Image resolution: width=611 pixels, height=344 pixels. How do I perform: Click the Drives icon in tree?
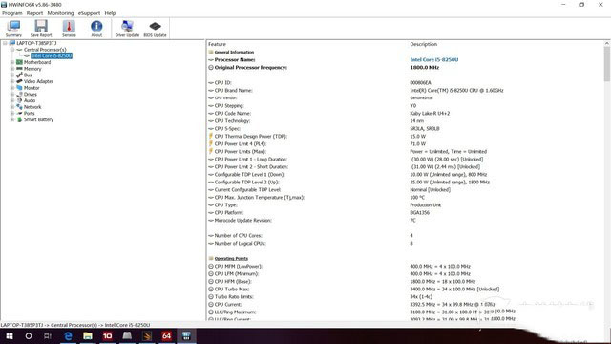[x=19, y=94]
